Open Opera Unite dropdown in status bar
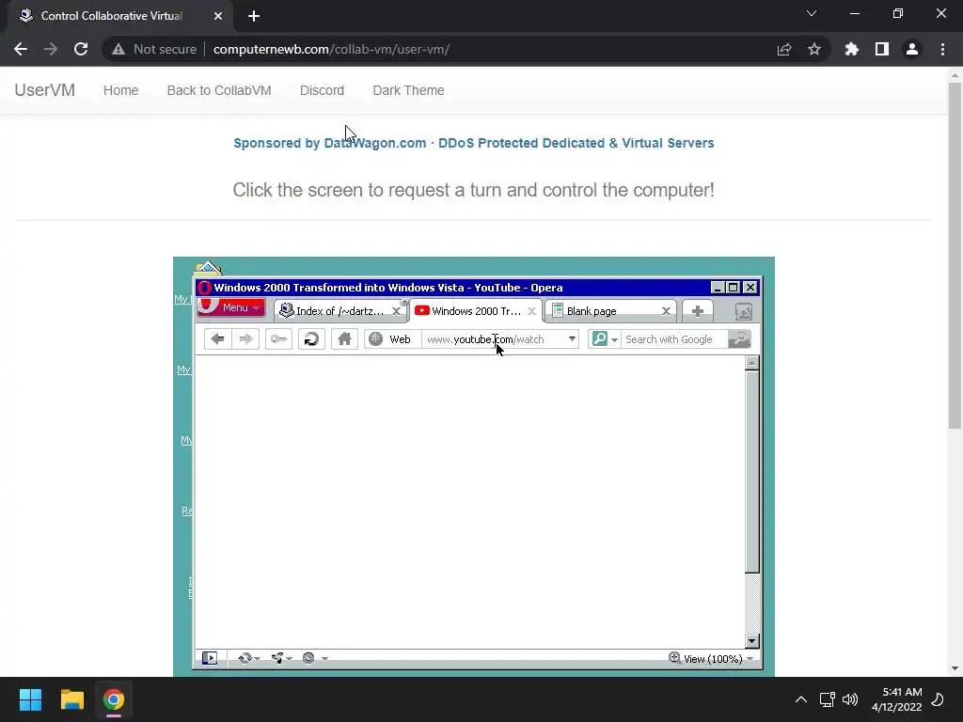Image resolution: width=963 pixels, height=722 pixels. (x=281, y=658)
